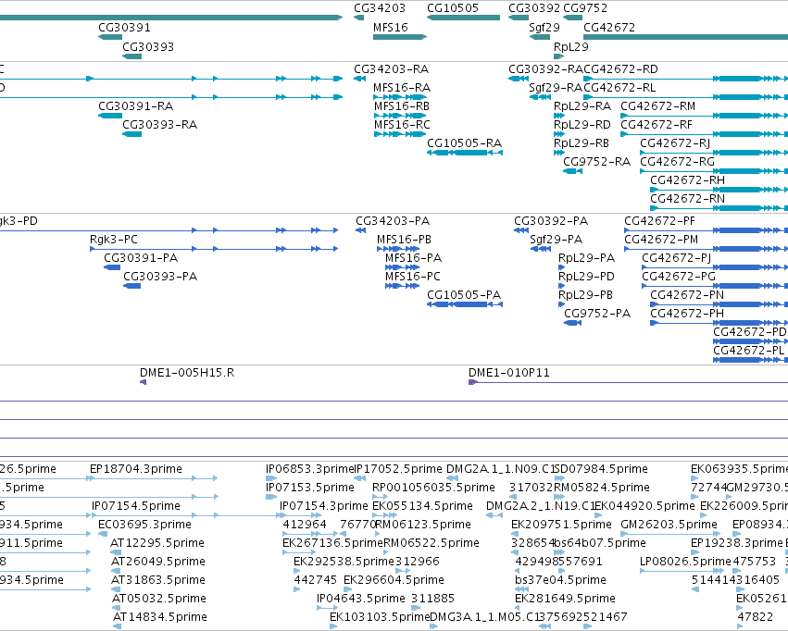Select the CG30391 gene label
788x631 pixels.
[124, 28]
